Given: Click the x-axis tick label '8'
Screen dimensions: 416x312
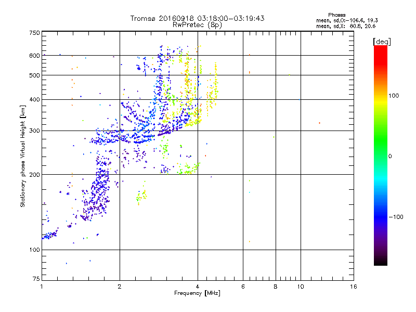Looking at the screenshot, I should [x=276, y=287].
